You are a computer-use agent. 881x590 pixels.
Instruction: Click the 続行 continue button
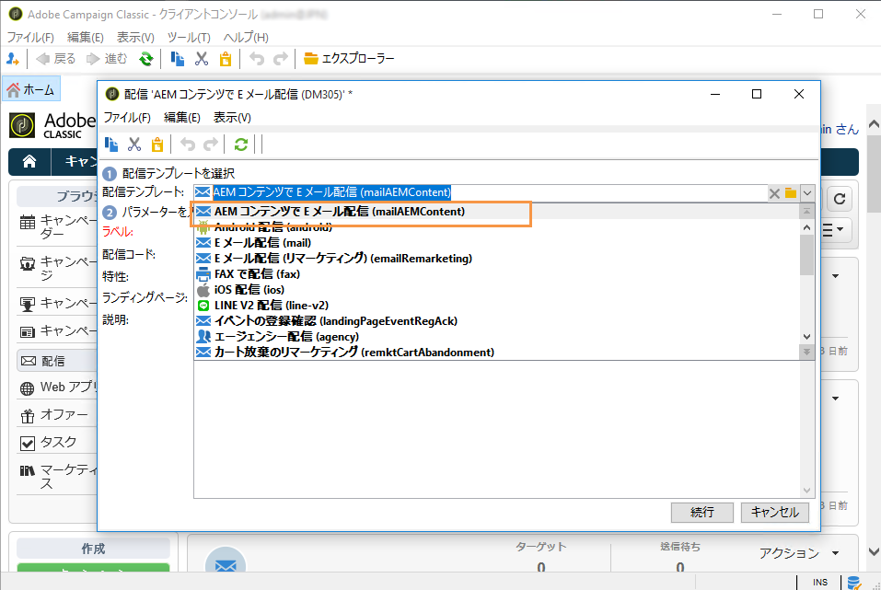(x=702, y=513)
